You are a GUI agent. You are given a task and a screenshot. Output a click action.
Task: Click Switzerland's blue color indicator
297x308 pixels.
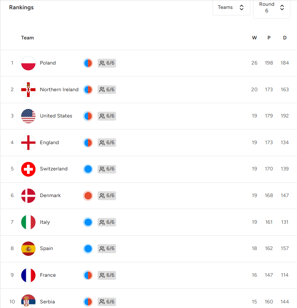(x=88, y=169)
